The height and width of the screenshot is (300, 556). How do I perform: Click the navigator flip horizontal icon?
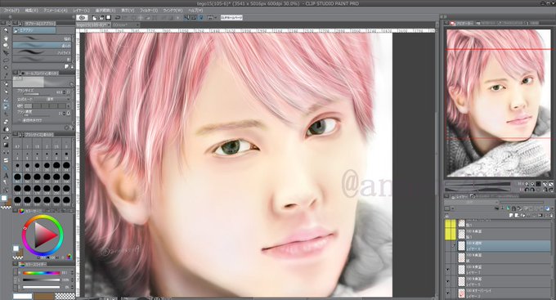[x=545, y=190]
